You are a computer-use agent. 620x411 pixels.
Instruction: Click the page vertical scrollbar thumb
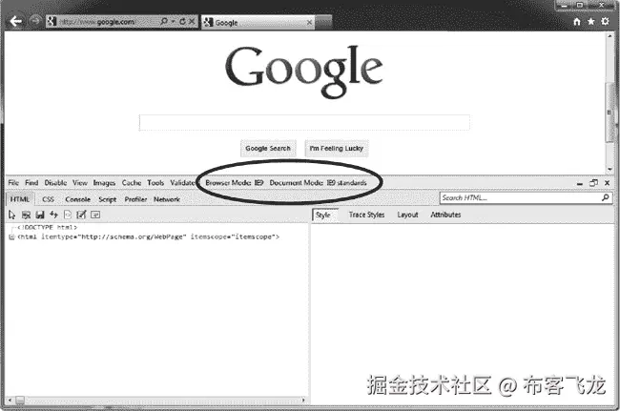click(x=610, y=112)
